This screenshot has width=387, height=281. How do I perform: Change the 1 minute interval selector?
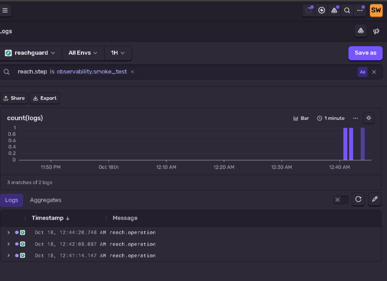tap(331, 118)
